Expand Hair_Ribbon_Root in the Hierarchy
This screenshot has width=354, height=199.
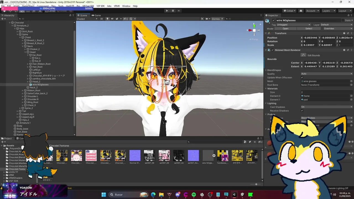pyautogui.click(x=28, y=64)
